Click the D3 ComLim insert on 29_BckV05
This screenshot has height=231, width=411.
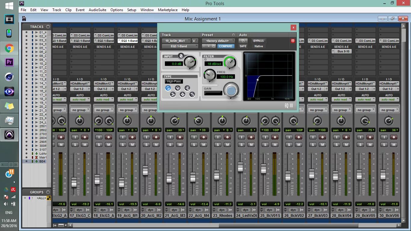point(365,41)
